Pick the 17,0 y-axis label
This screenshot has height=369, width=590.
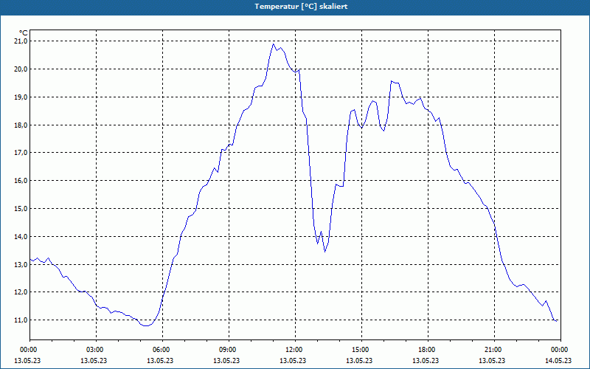pyautogui.click(x=21, y=153)
